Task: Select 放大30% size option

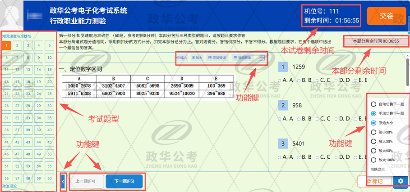Action: pos(382,141)
